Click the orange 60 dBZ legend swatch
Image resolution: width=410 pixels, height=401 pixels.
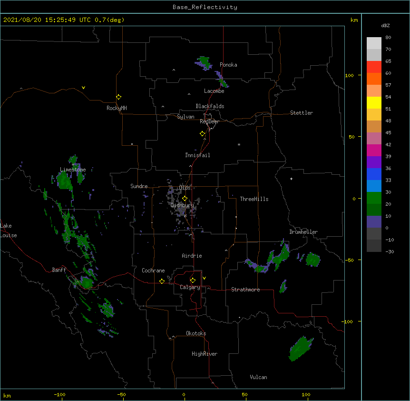[374, 79]
